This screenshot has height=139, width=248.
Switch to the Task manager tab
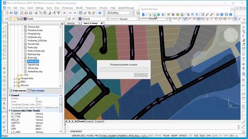pos(36,91)
